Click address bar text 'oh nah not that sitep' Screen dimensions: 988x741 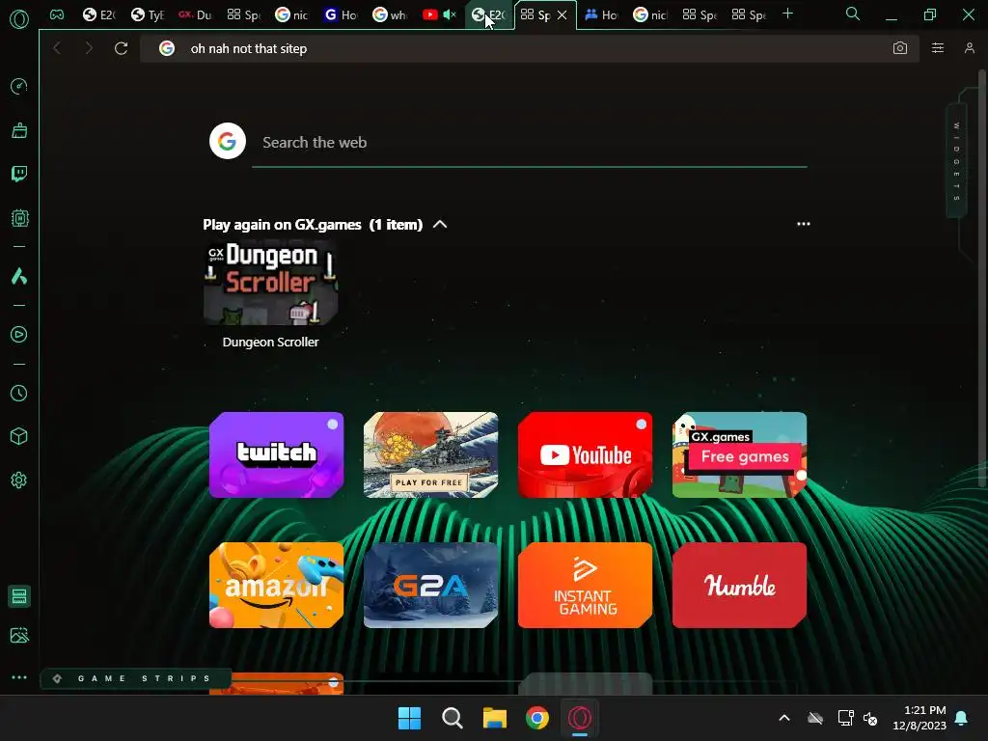(x=249, y=48)
